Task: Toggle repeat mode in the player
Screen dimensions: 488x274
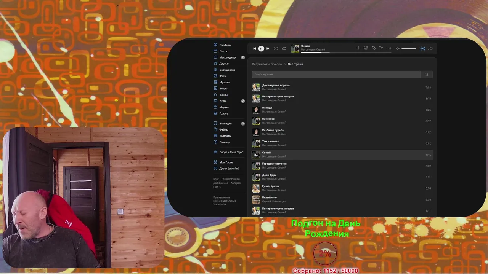Action: click(284, 49)
